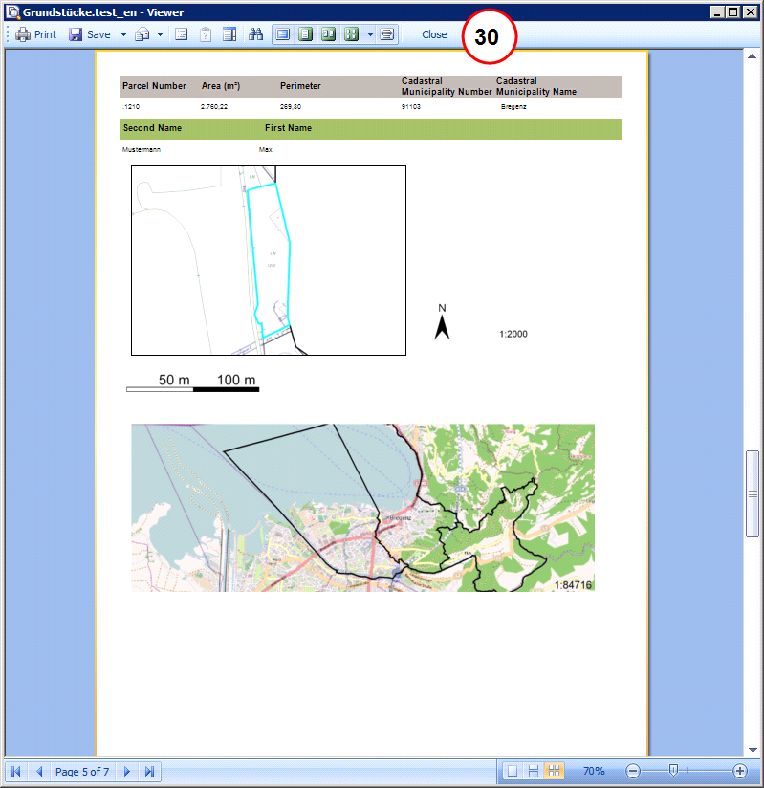Screen dimensions: 764x788
Task: Click the toolbar grip handle
Action: pyautogui.click(x=8, y=34)
